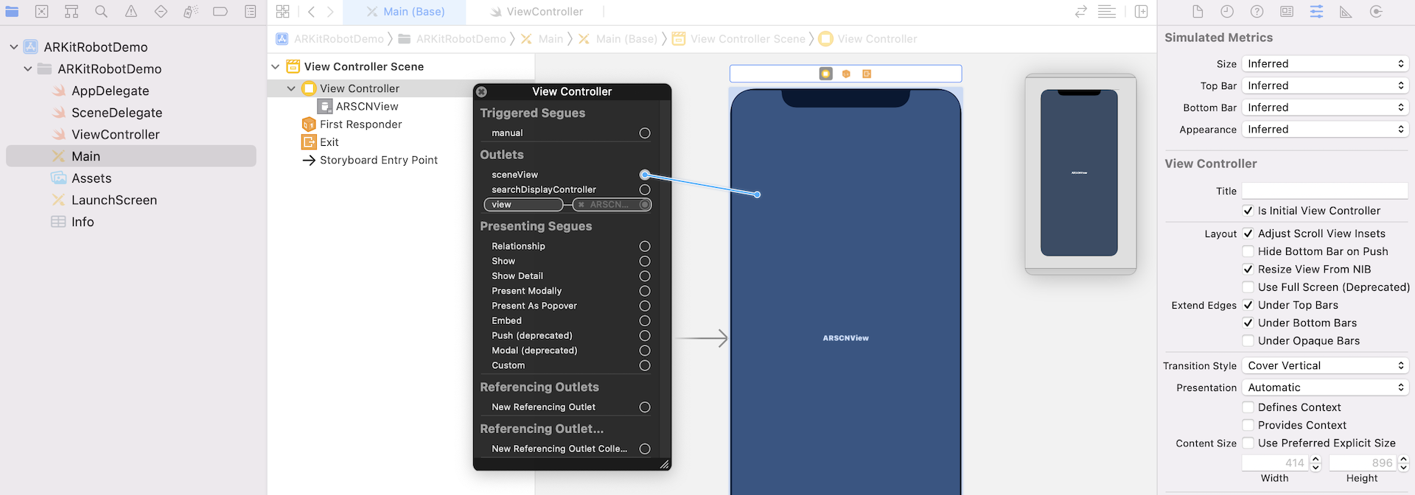Open the Connections inspector
Viewport: 1415px width, 495px height.
point(1375,12)
